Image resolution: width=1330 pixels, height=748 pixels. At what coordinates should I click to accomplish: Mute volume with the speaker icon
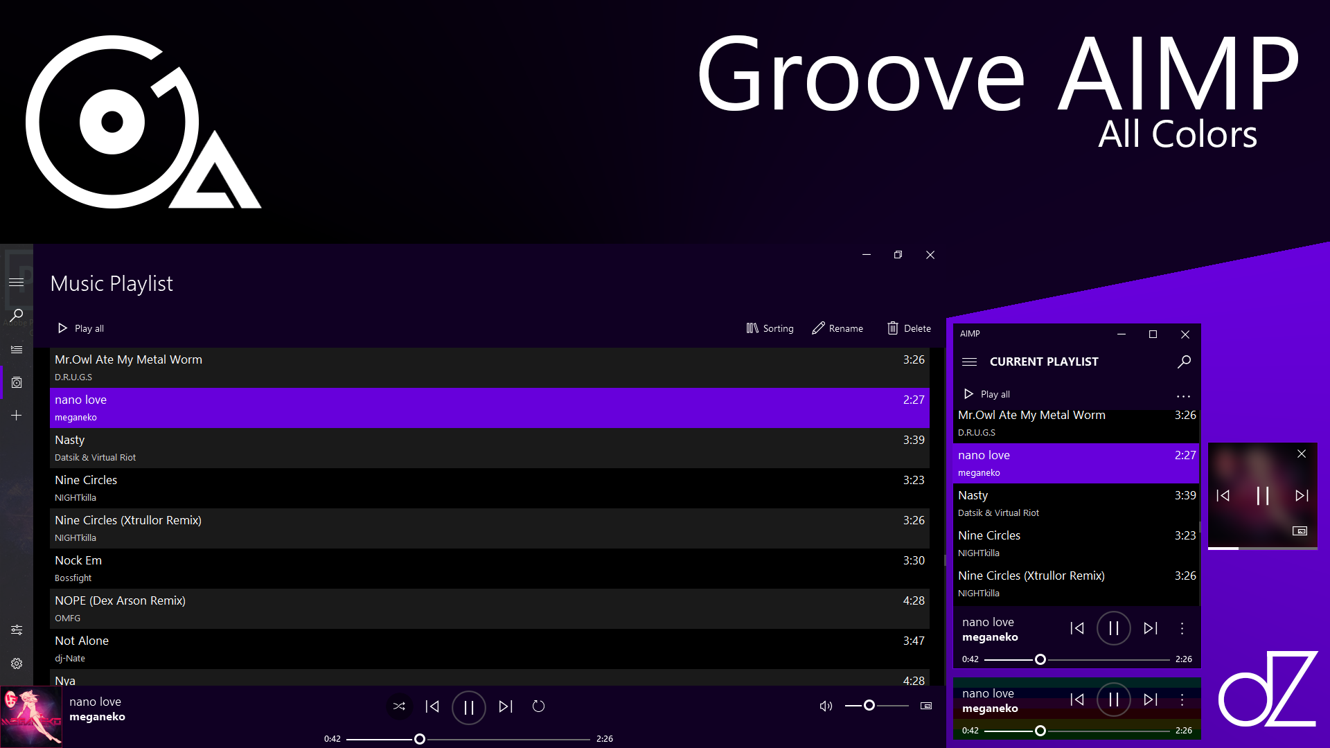(x=826, y=706)
